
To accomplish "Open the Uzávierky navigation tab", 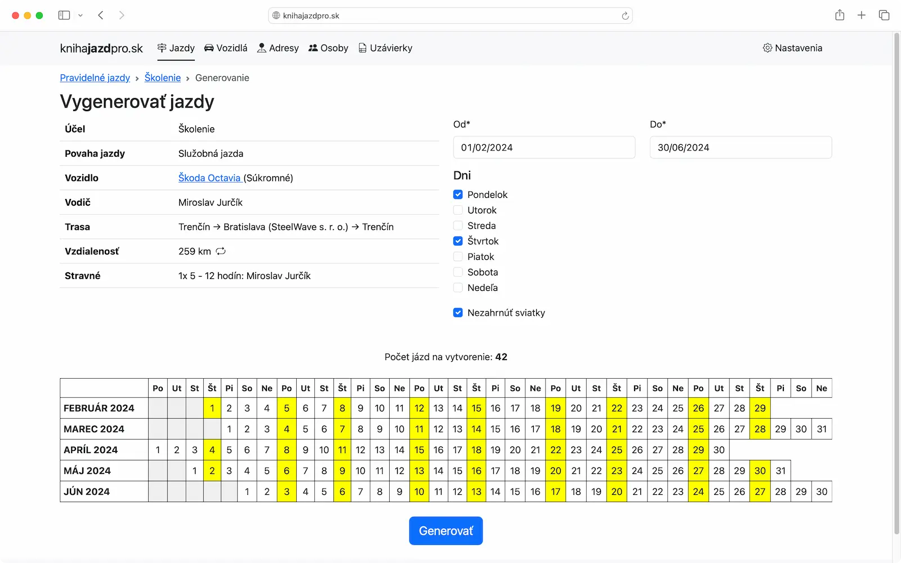I will [385, 48].
